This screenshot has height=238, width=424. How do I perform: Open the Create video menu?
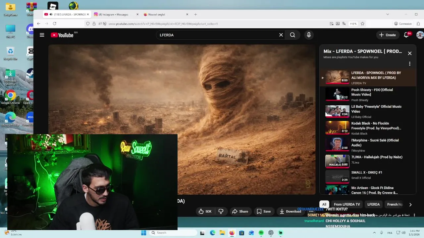coord(387,35)
